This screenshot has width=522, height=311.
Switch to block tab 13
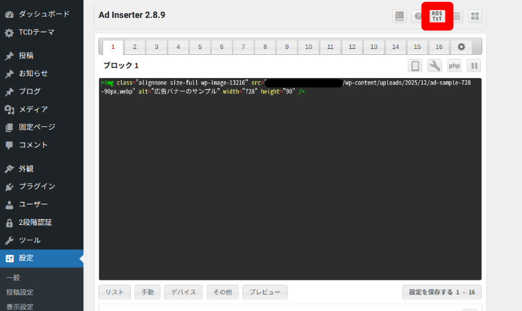tap(374, 47)
